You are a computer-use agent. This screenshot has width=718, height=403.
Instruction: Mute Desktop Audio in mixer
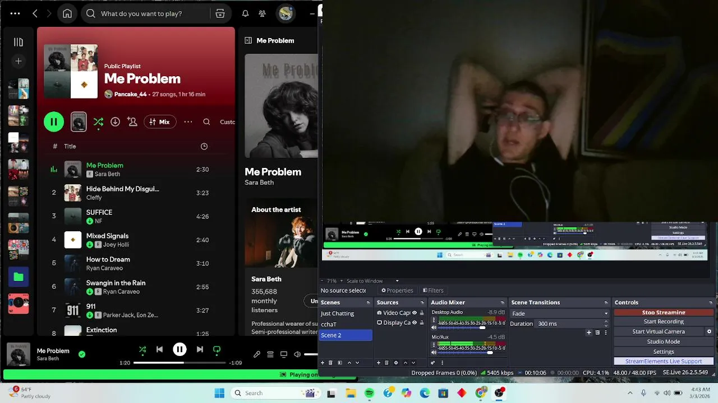434,327
